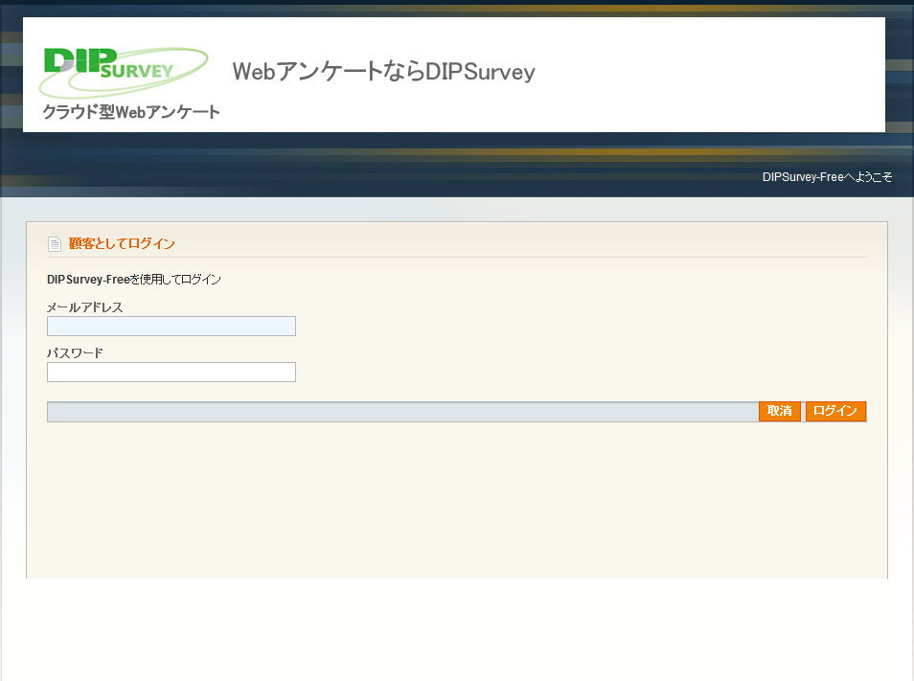
Task: Click the WebアンケートならDIPSurvey banner title
Action: pyautogui.click(x=383, y=72)
